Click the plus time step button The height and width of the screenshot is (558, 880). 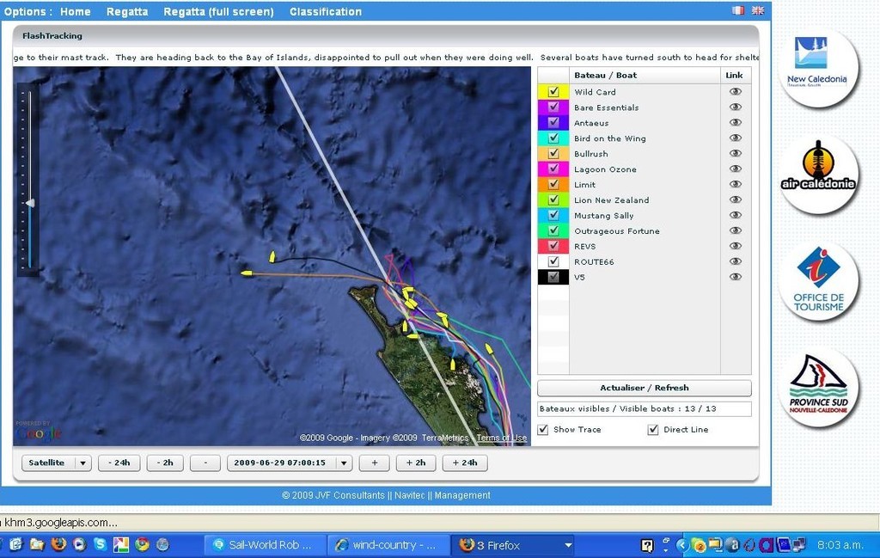[x=375, y=463]
